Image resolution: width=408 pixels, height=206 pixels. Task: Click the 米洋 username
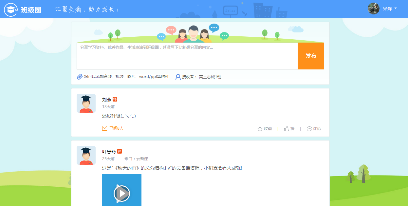(x=387, y=9)
